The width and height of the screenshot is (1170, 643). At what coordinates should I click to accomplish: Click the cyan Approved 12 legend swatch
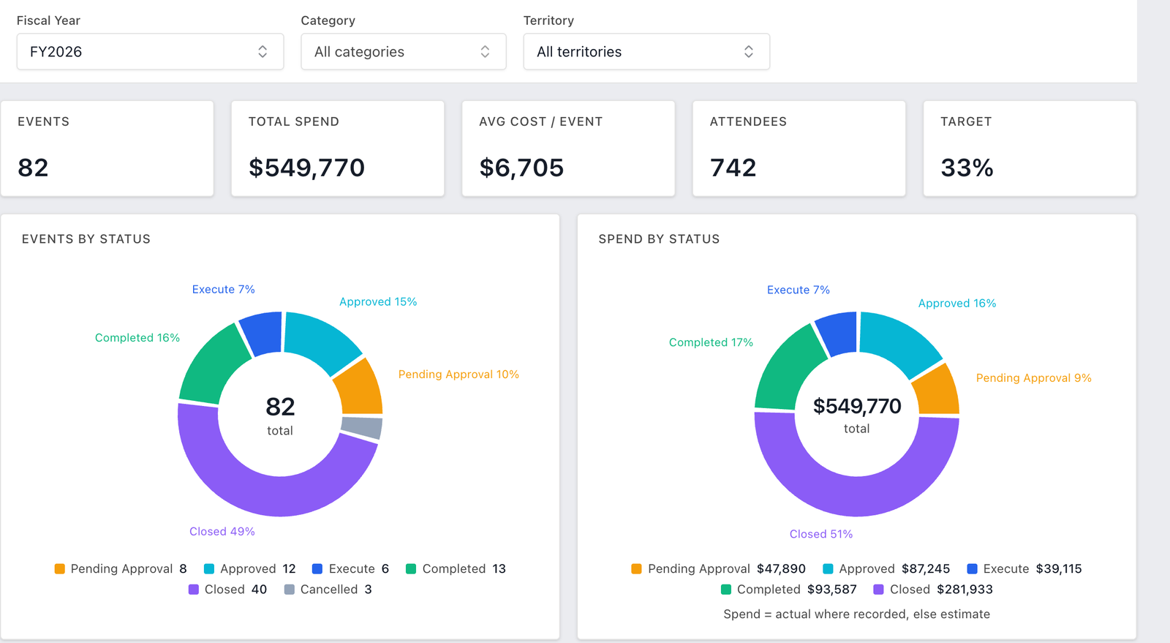click(209, 569)
